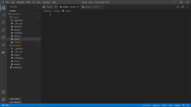Viewport: 191px width, 107px height.
Task: Click Ln 1, Col 1 in status bar
Action: (146, 105)
